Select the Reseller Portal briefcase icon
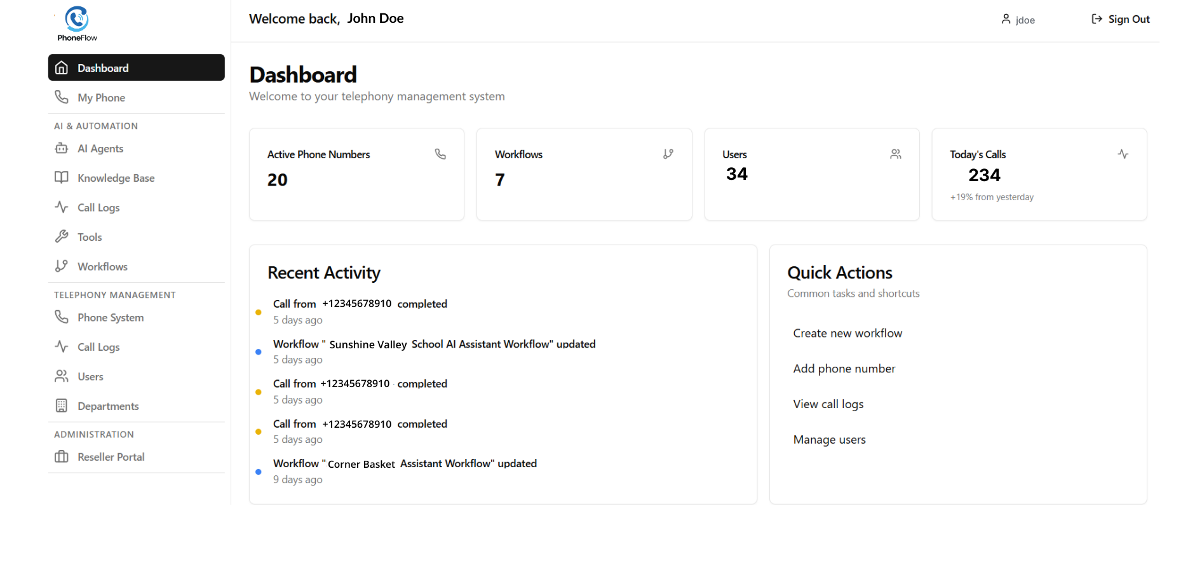 [x=62, y=456]
